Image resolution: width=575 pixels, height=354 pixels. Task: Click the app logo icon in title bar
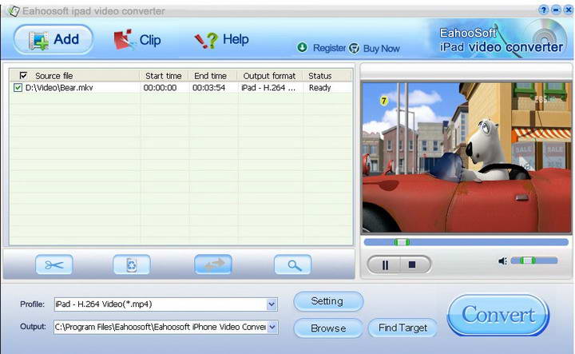coord(14,11)
